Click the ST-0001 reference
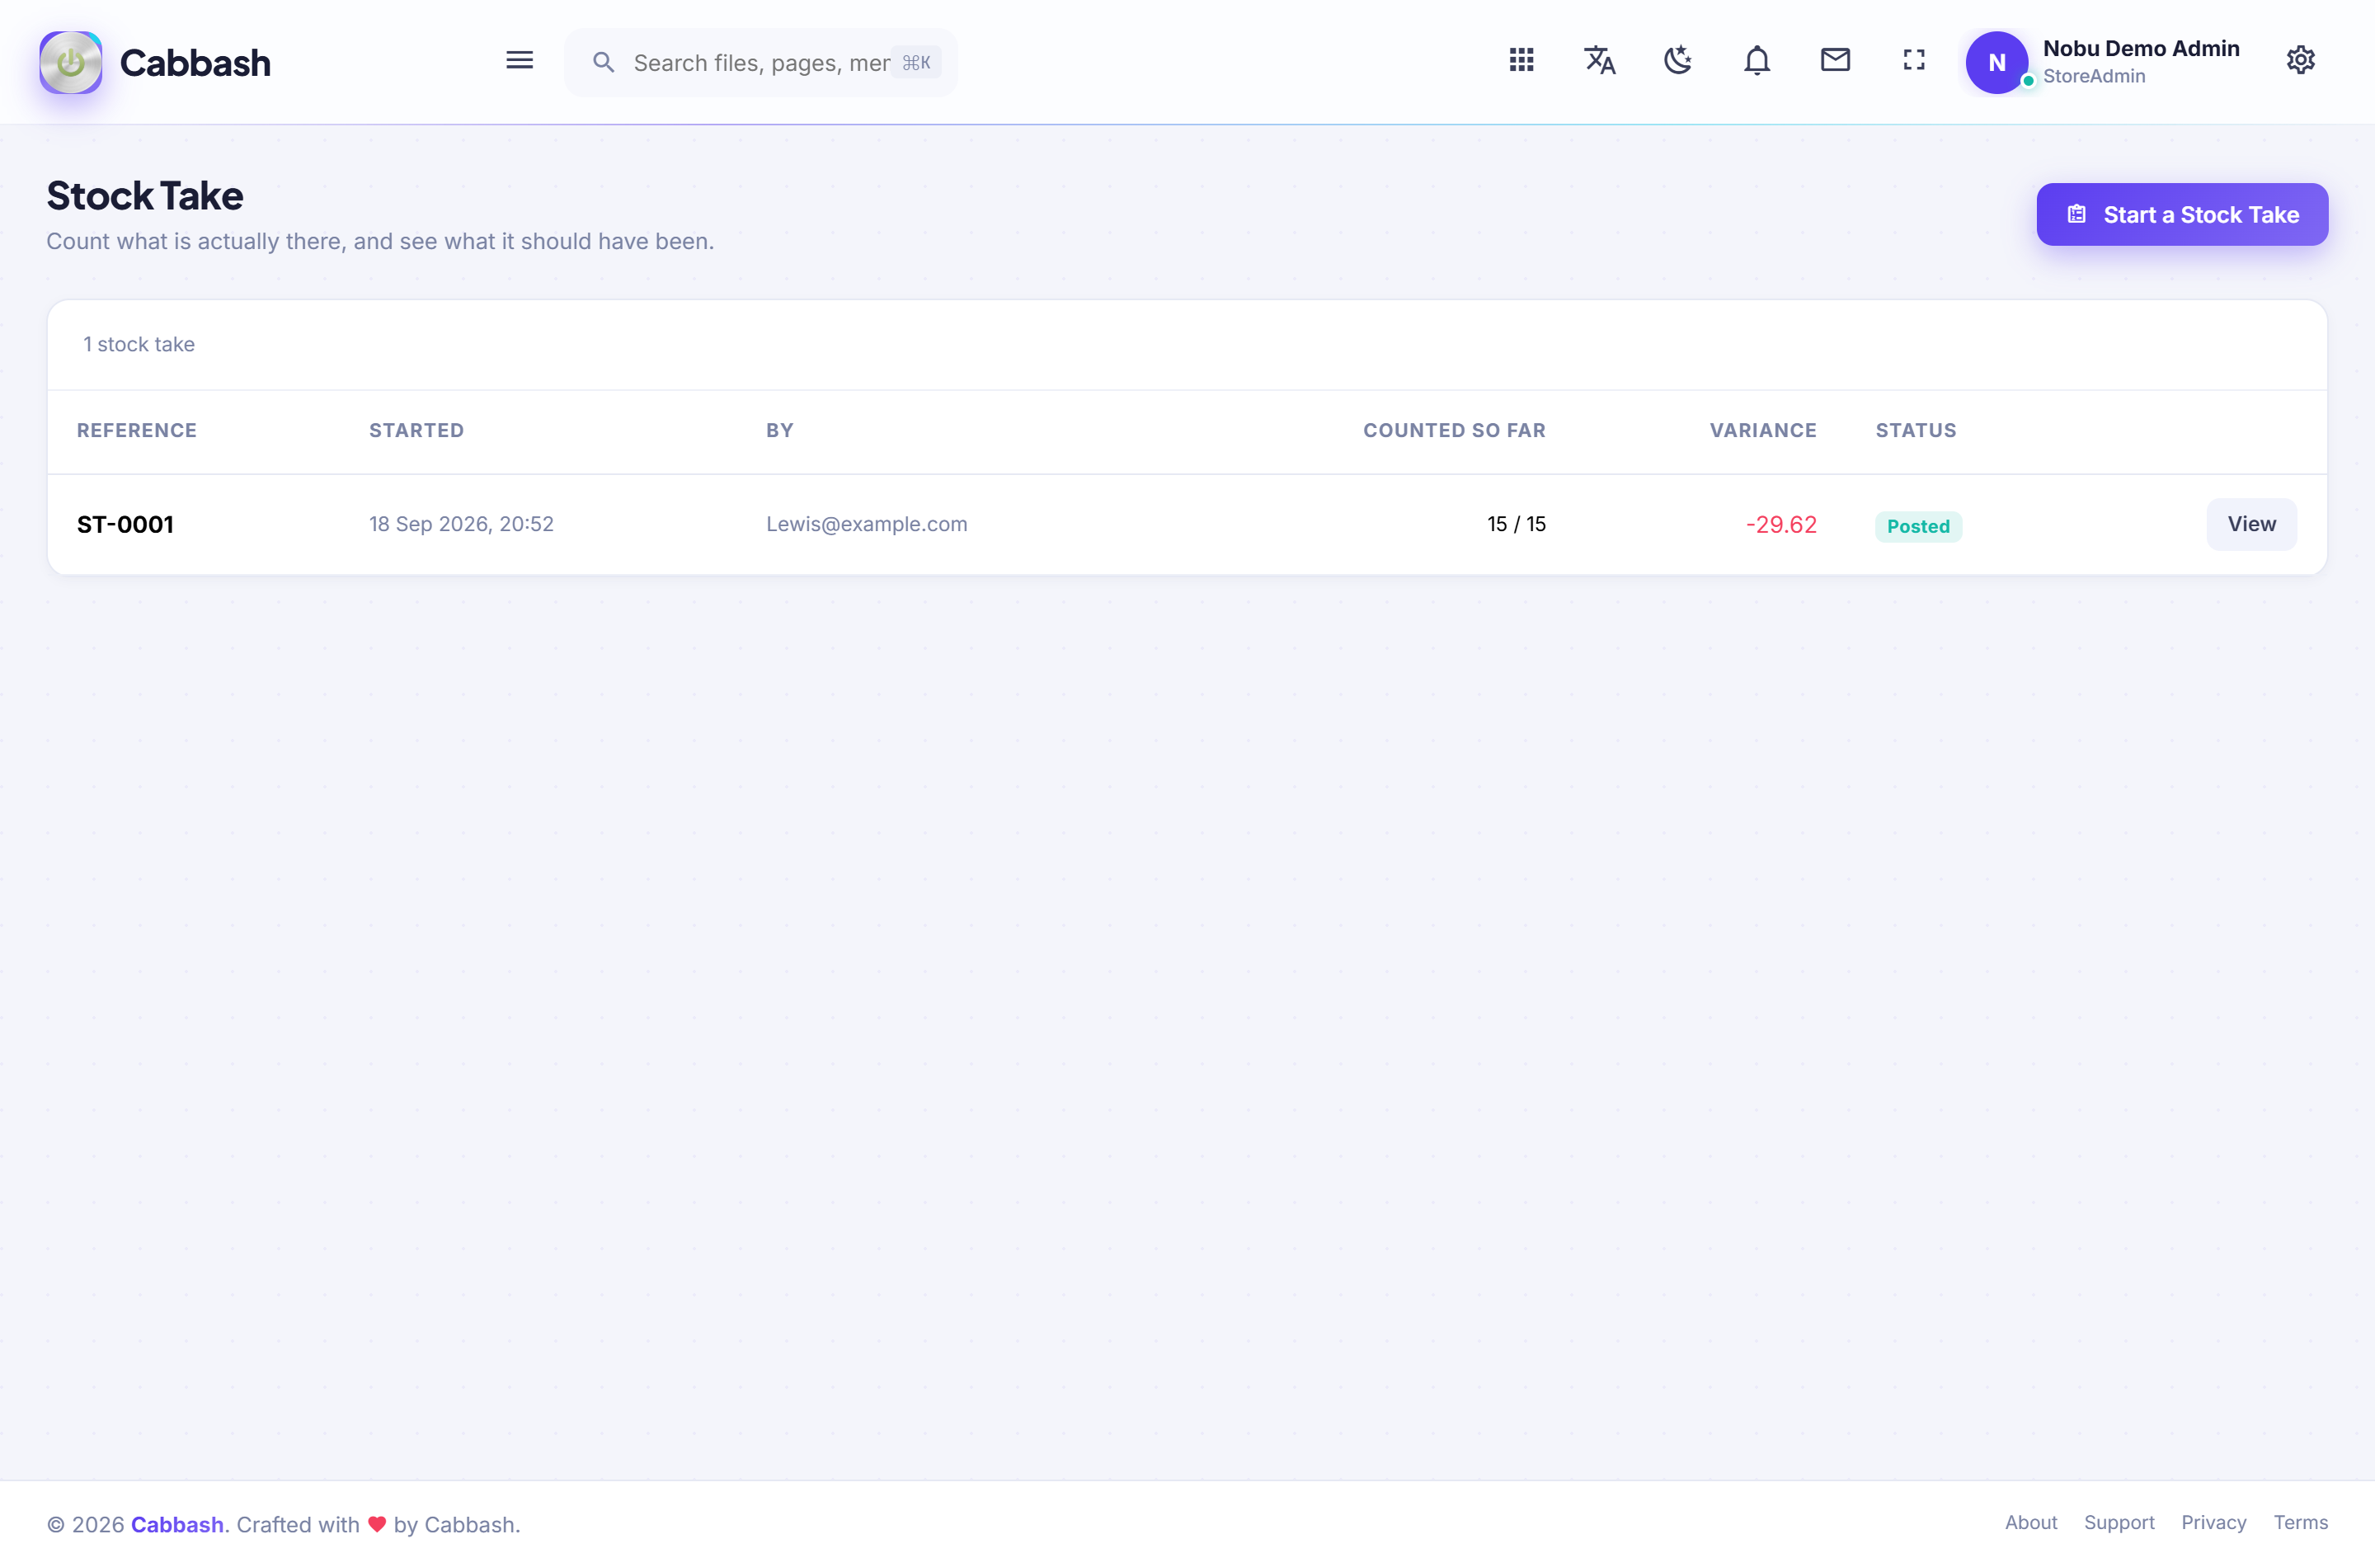The width and height of the screenshot is (2375, 1567). pos(125,525)
